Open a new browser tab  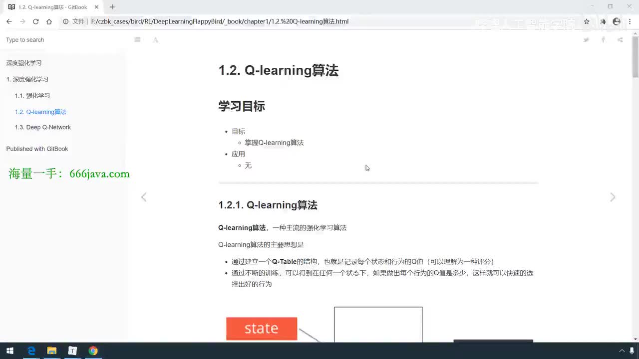click(x=112, y=7)
